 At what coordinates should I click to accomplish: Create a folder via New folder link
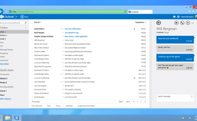[x=5, y=64]
